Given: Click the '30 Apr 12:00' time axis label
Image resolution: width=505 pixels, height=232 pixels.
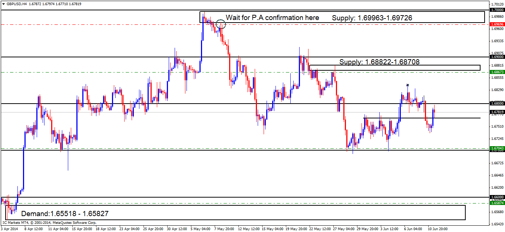Looking at the screenshot, I should (177, 229).
